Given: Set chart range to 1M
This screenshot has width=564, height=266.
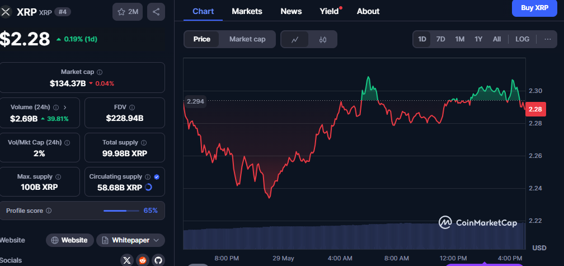Looking at the screenshot, I should 460,39.
